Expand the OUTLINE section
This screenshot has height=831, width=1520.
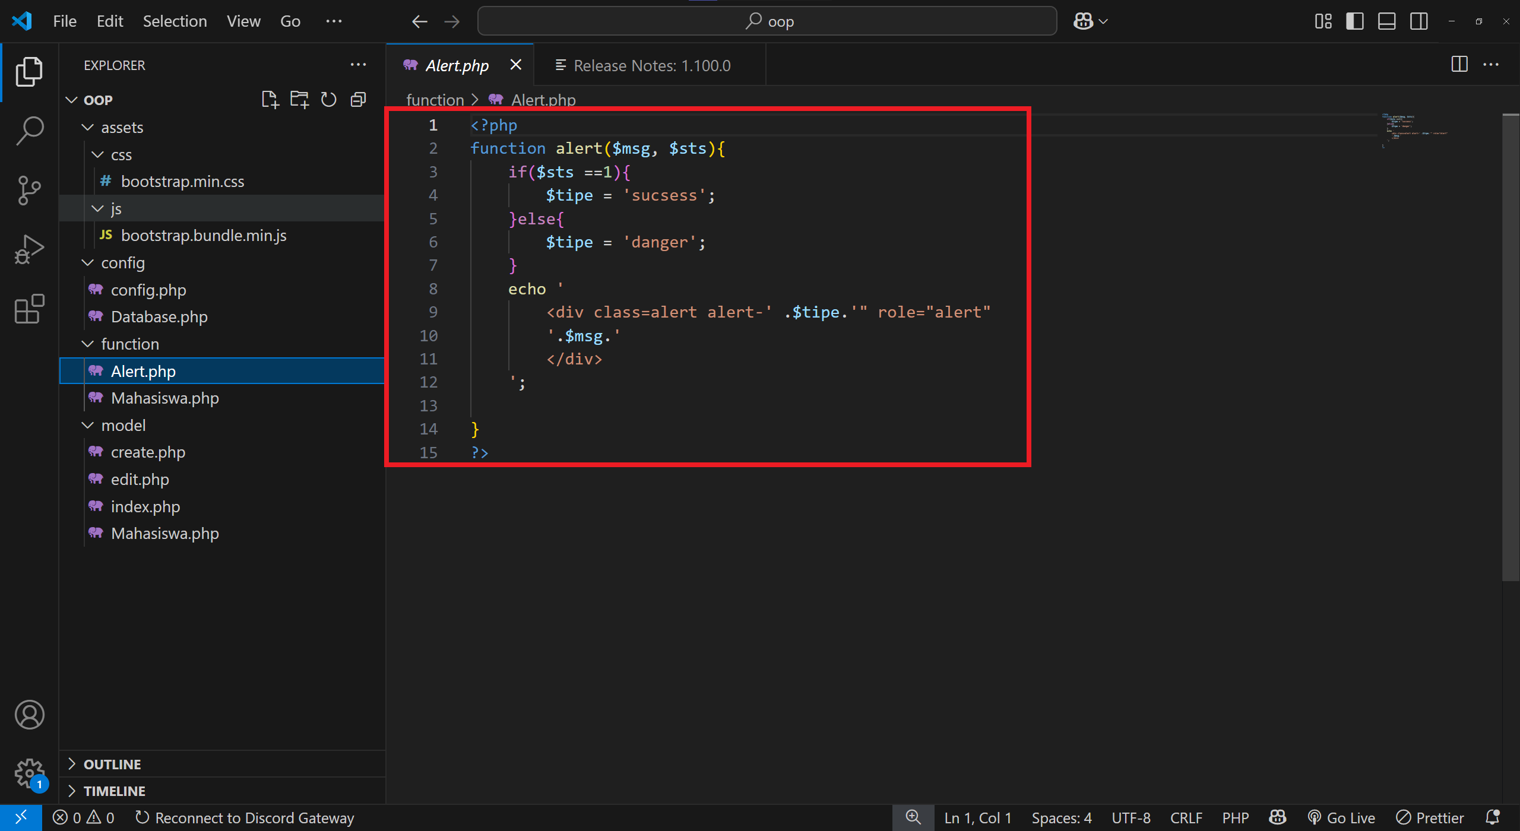click(112, 764)
